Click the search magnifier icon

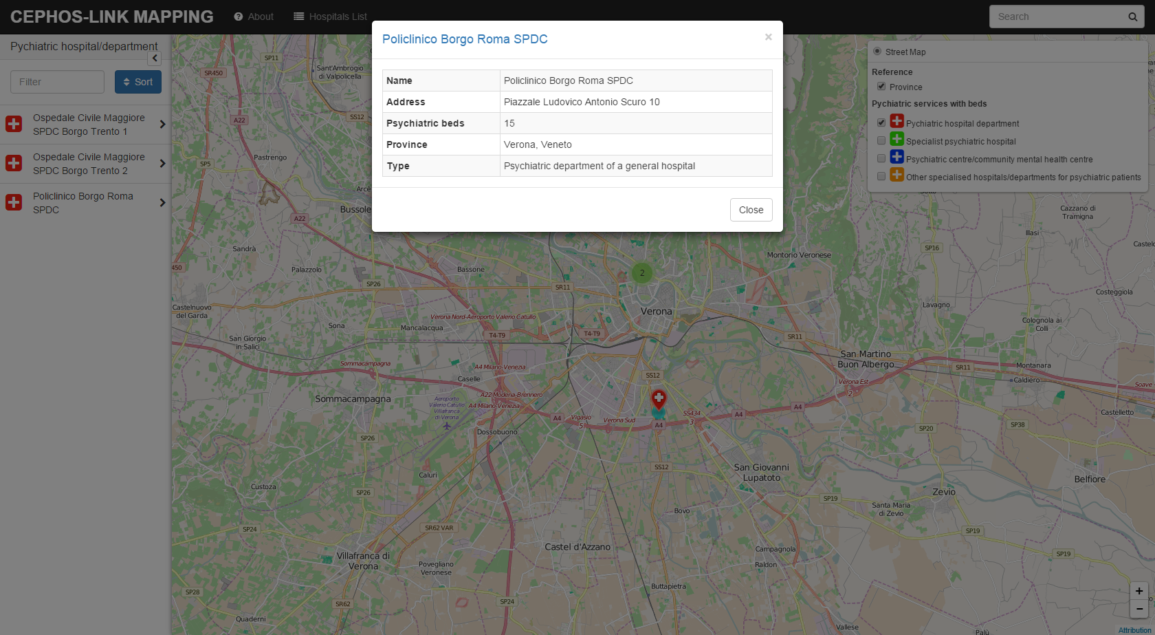coord(1132,17)
